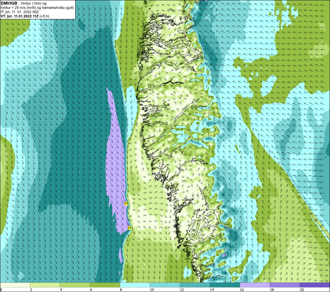The width and height of the screenshot is (330, 292).
Task: Click the 14–16 m/s dark teal legend swatch
Action: click(x=225, y=285)
